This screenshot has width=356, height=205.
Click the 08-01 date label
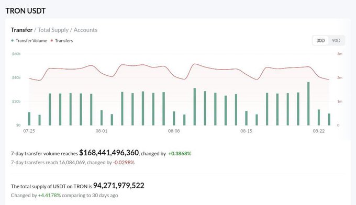tap(102, 131)
